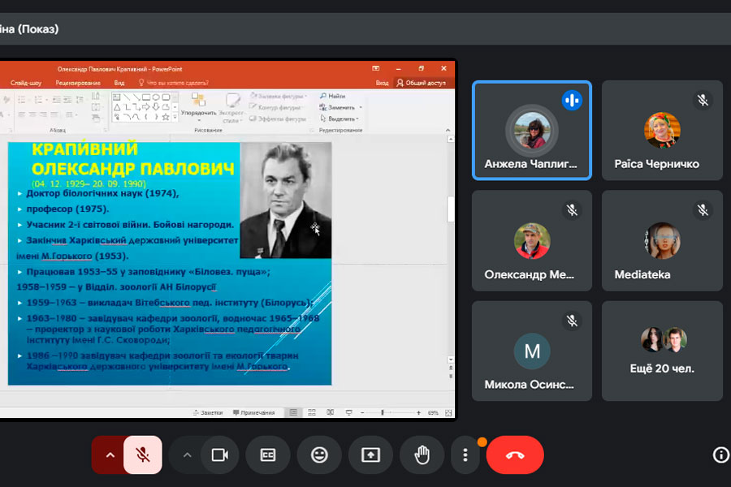Select the triangle shape in shapes gallery

(116, 107)
